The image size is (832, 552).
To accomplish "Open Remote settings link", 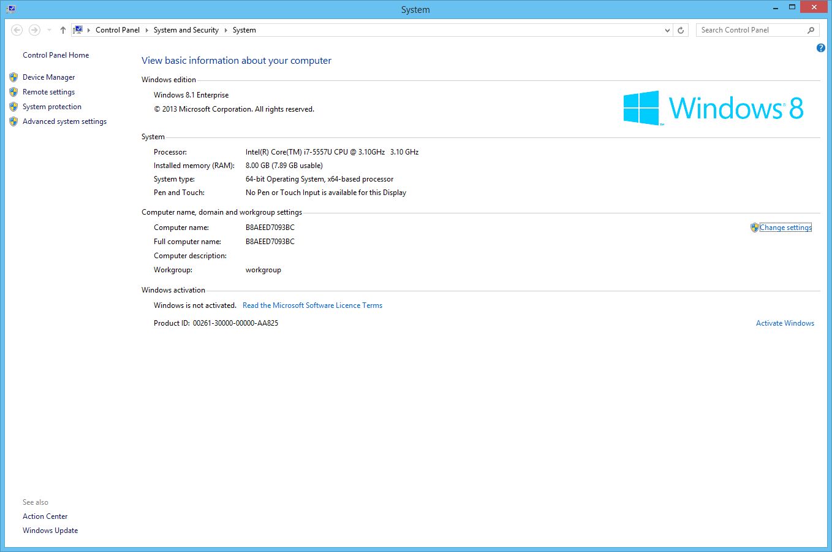I will pos(49,92).
